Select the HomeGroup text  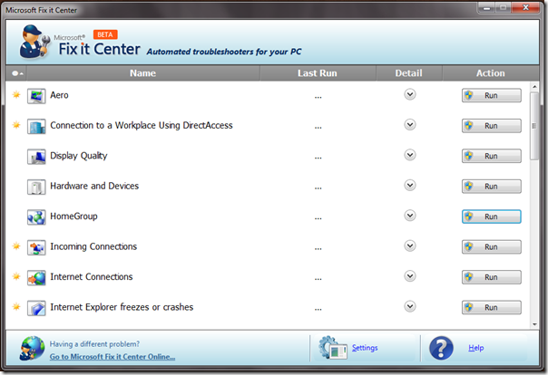point(73,216)
